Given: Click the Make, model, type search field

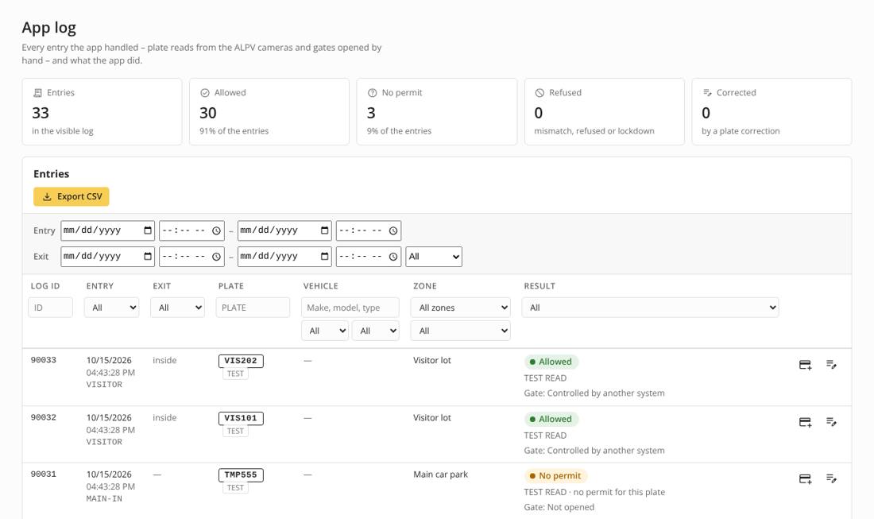Looking at the screenshot, I should pos(350,308).
